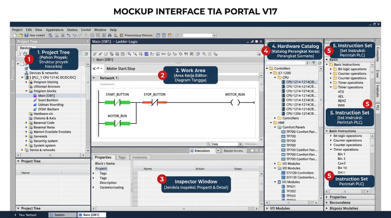Open the View menu
This screenshot has width=391, height=218.
(39, 30)
